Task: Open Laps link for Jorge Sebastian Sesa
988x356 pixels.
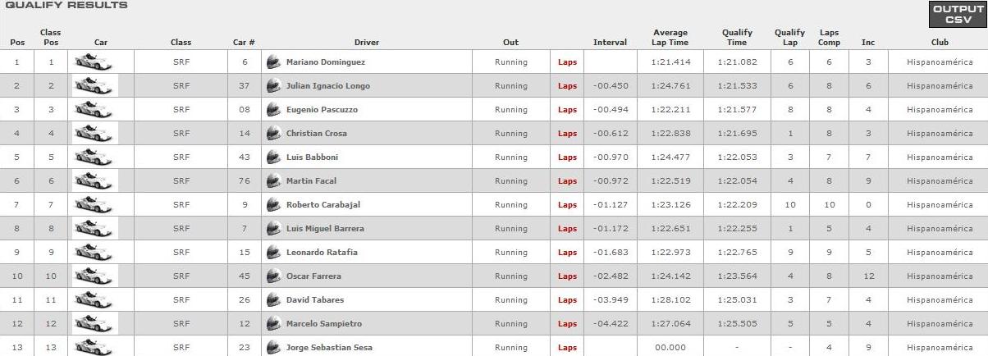Action: click(567, 348)
